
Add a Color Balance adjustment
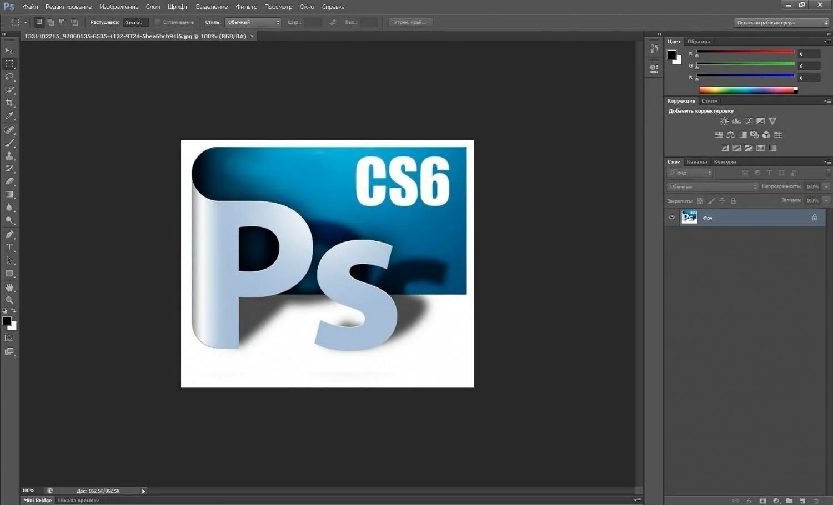pyautogui.click(x=730, y=135)
